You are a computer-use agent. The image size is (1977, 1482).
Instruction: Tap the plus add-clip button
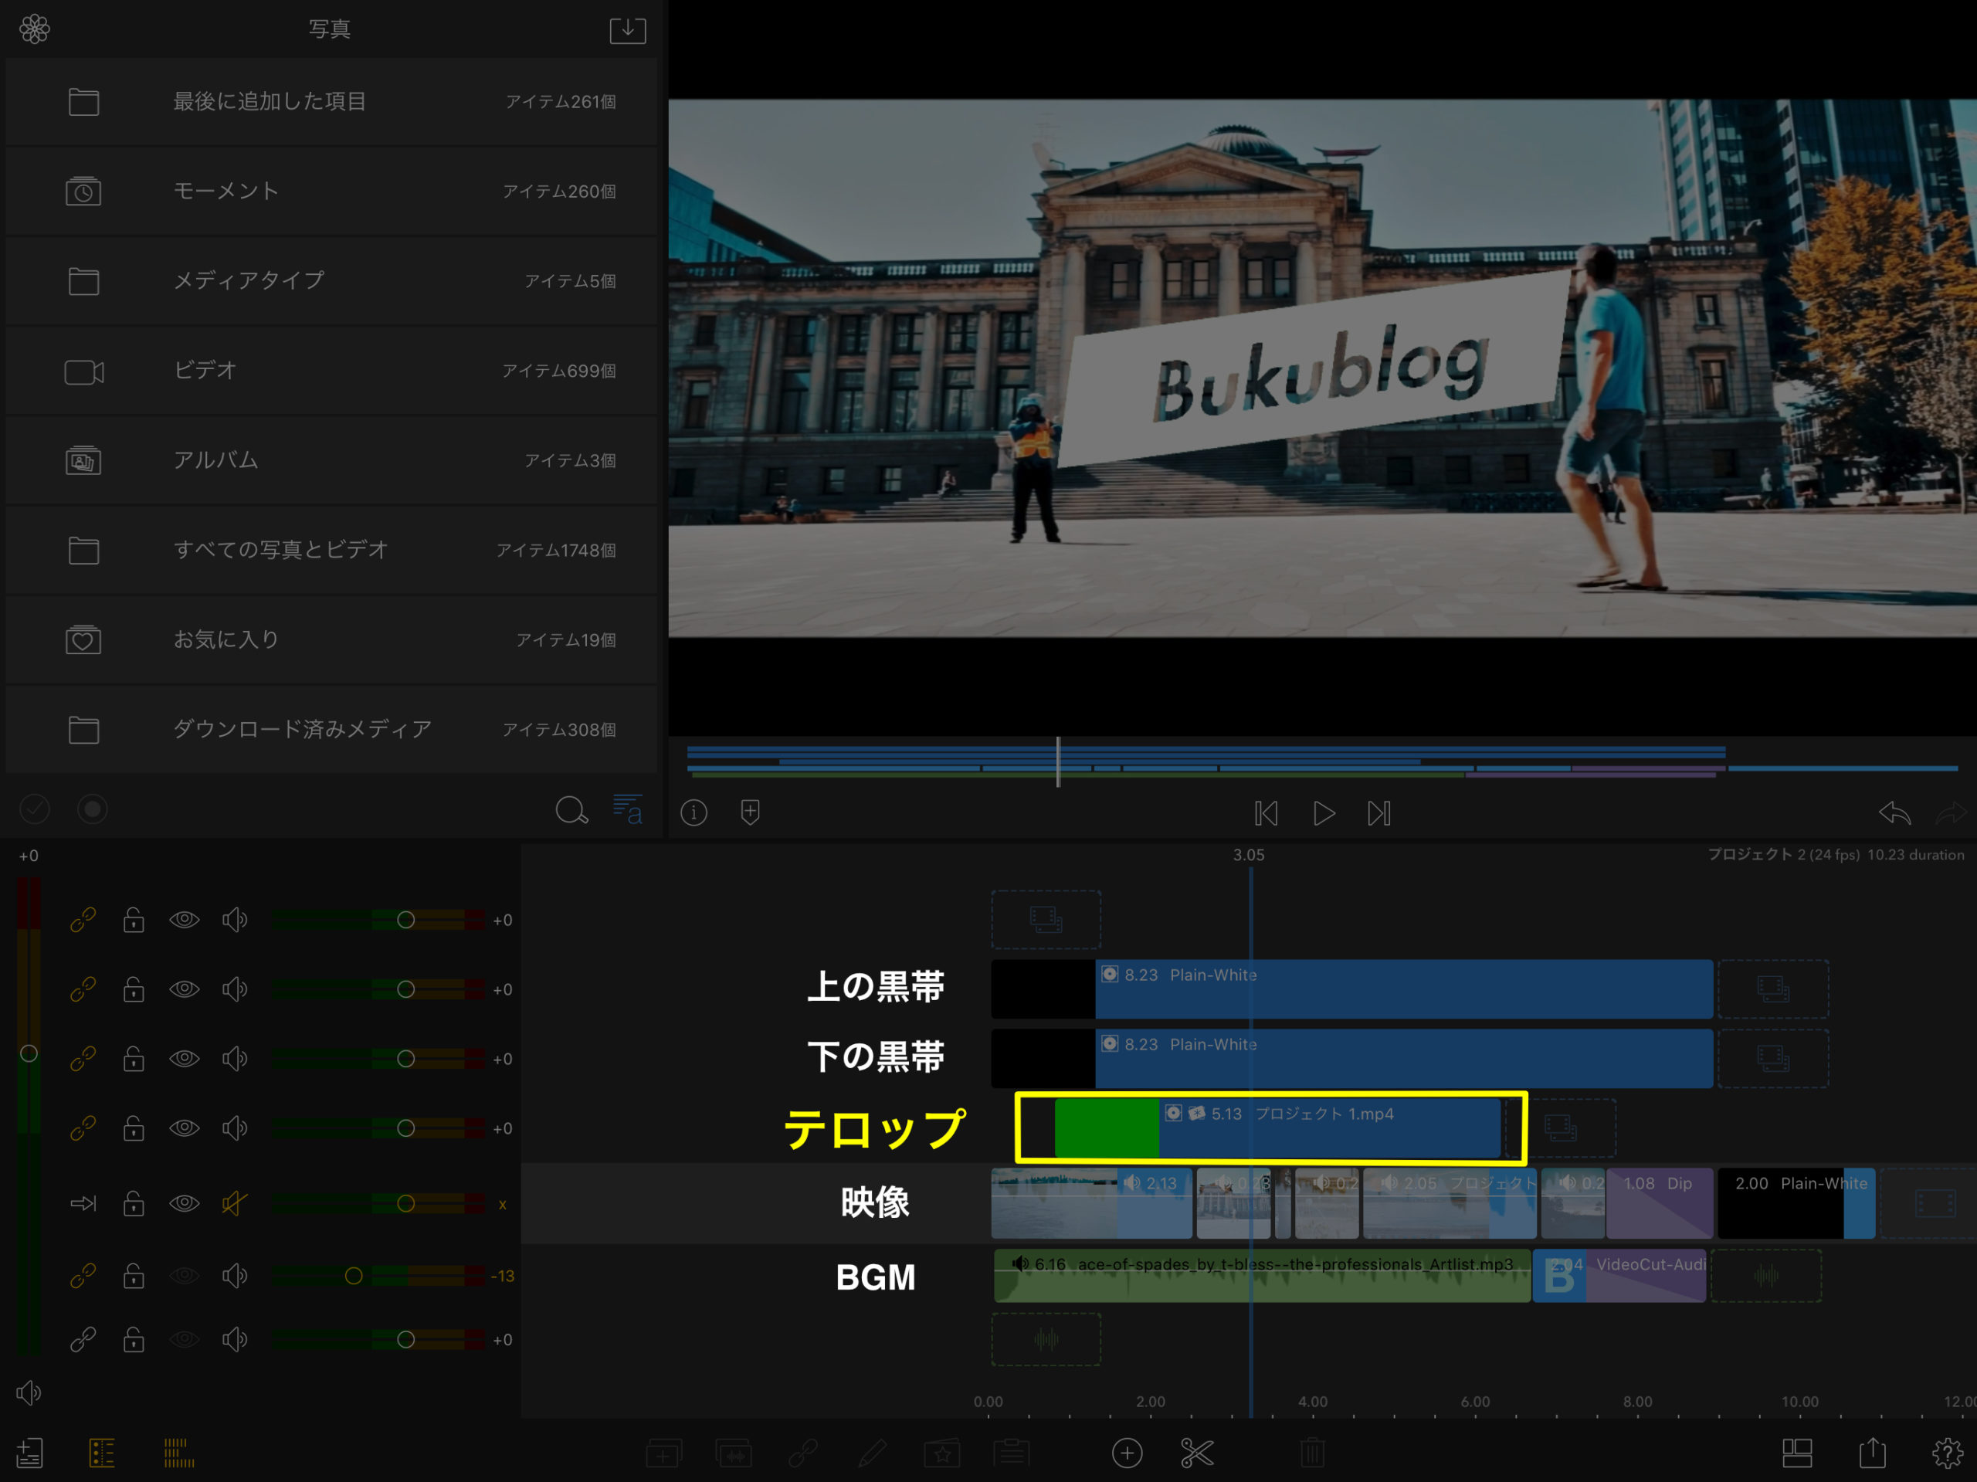[1127, 1453]
